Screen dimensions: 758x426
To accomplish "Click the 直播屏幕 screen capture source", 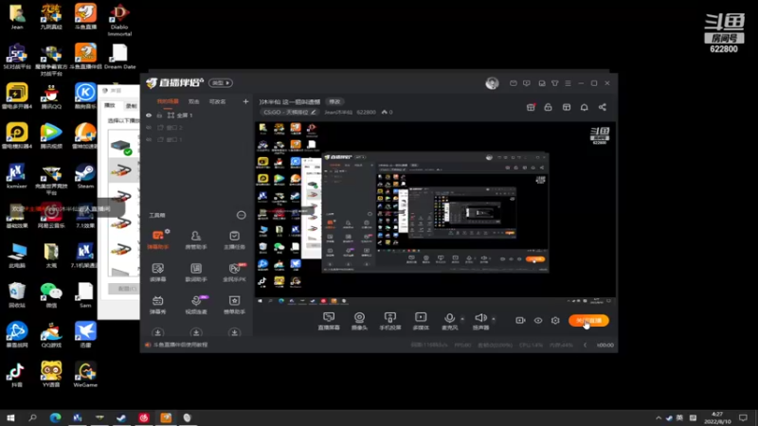I will coord(329,321).
